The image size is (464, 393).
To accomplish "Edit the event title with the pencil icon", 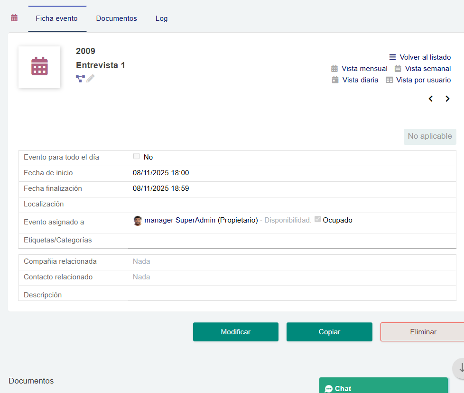I will coord(90,79).
